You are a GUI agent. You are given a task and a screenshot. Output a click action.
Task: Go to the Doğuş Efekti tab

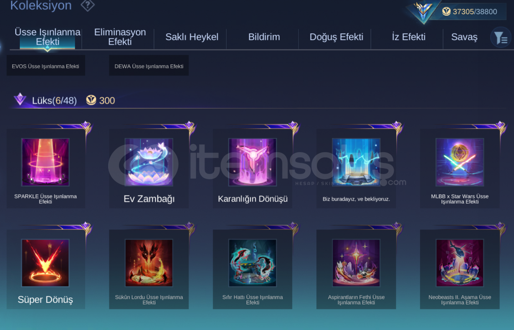336,37
